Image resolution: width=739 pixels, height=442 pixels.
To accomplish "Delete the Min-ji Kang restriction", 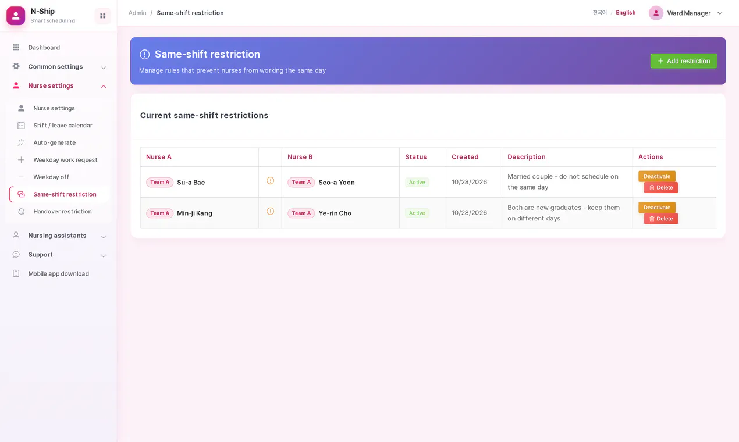I will [x=661, y=219].
